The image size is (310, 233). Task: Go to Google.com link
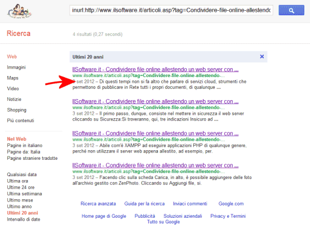231,204
